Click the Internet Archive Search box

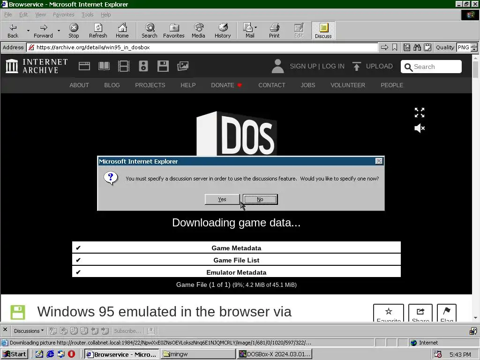click(431, 67)
